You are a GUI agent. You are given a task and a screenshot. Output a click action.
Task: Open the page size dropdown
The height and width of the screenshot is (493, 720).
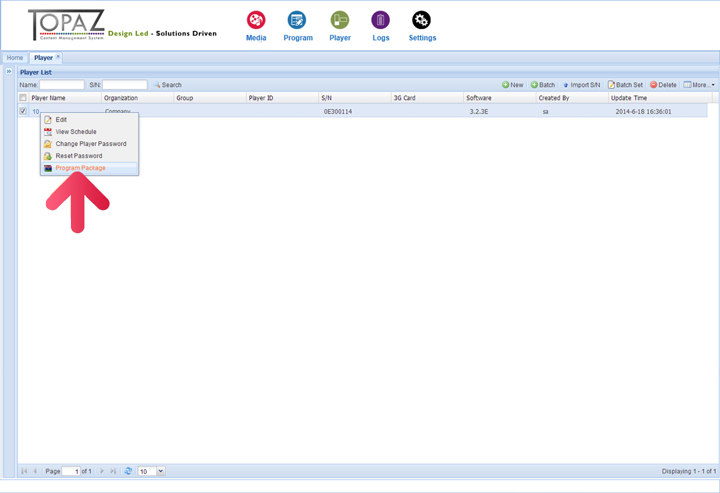click(161, 471)
